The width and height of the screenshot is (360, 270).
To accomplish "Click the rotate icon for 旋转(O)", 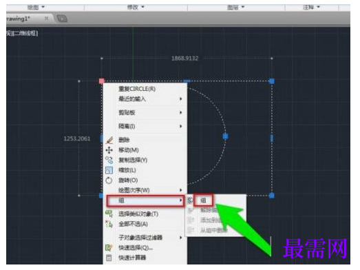I will 109,180.
